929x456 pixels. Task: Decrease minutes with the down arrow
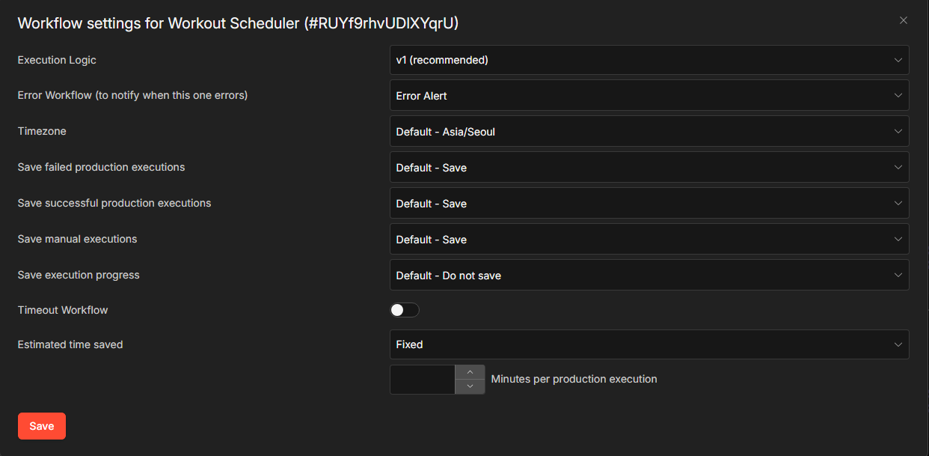click(x=470, y=386)
